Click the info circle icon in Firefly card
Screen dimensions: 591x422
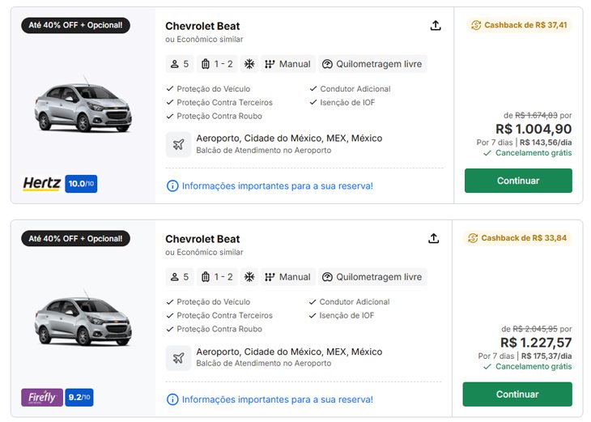click(x=172, y=399)
